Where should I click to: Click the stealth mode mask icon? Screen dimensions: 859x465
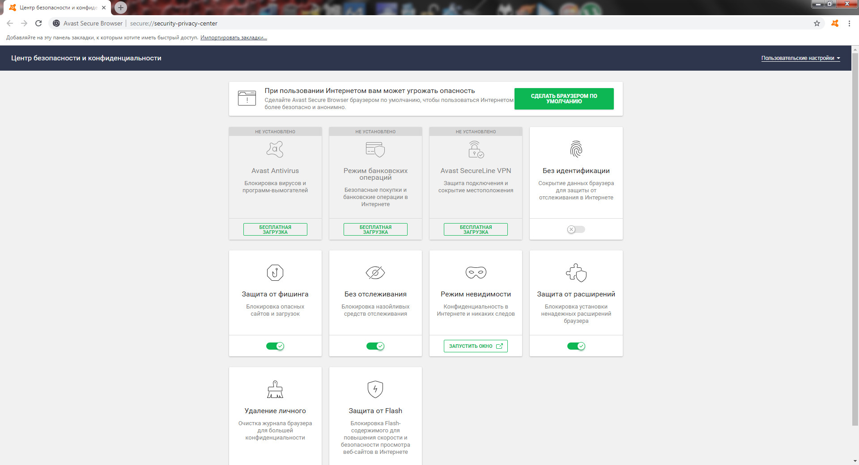point(476,273)
